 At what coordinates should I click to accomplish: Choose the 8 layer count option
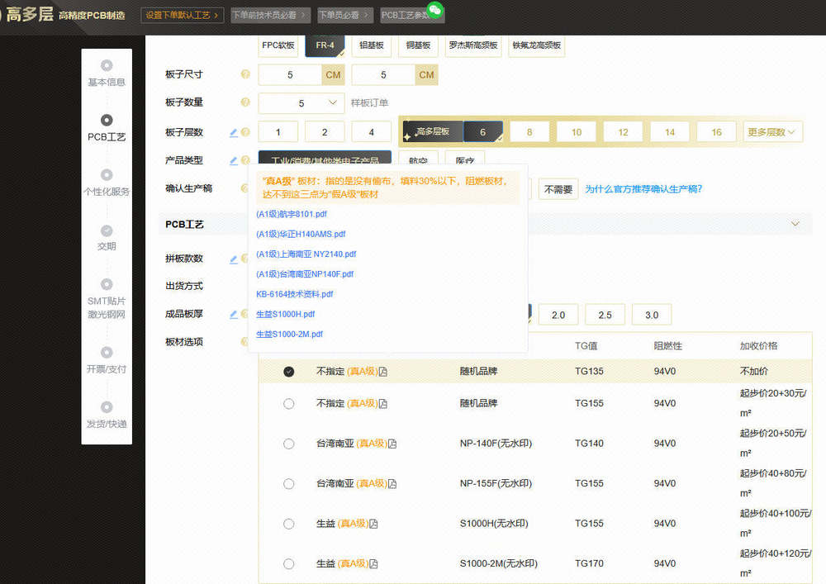[x=529, y=132]
